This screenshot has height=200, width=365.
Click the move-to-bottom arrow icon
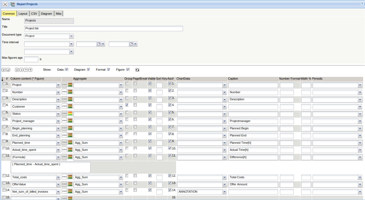[30, 70]
